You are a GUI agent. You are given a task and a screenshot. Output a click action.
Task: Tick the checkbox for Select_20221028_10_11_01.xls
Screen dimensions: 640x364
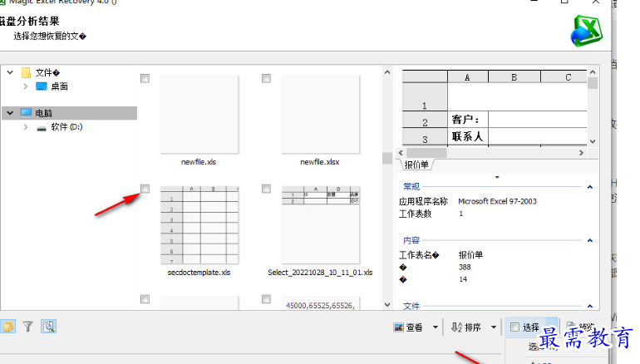(x=266, y=189)
